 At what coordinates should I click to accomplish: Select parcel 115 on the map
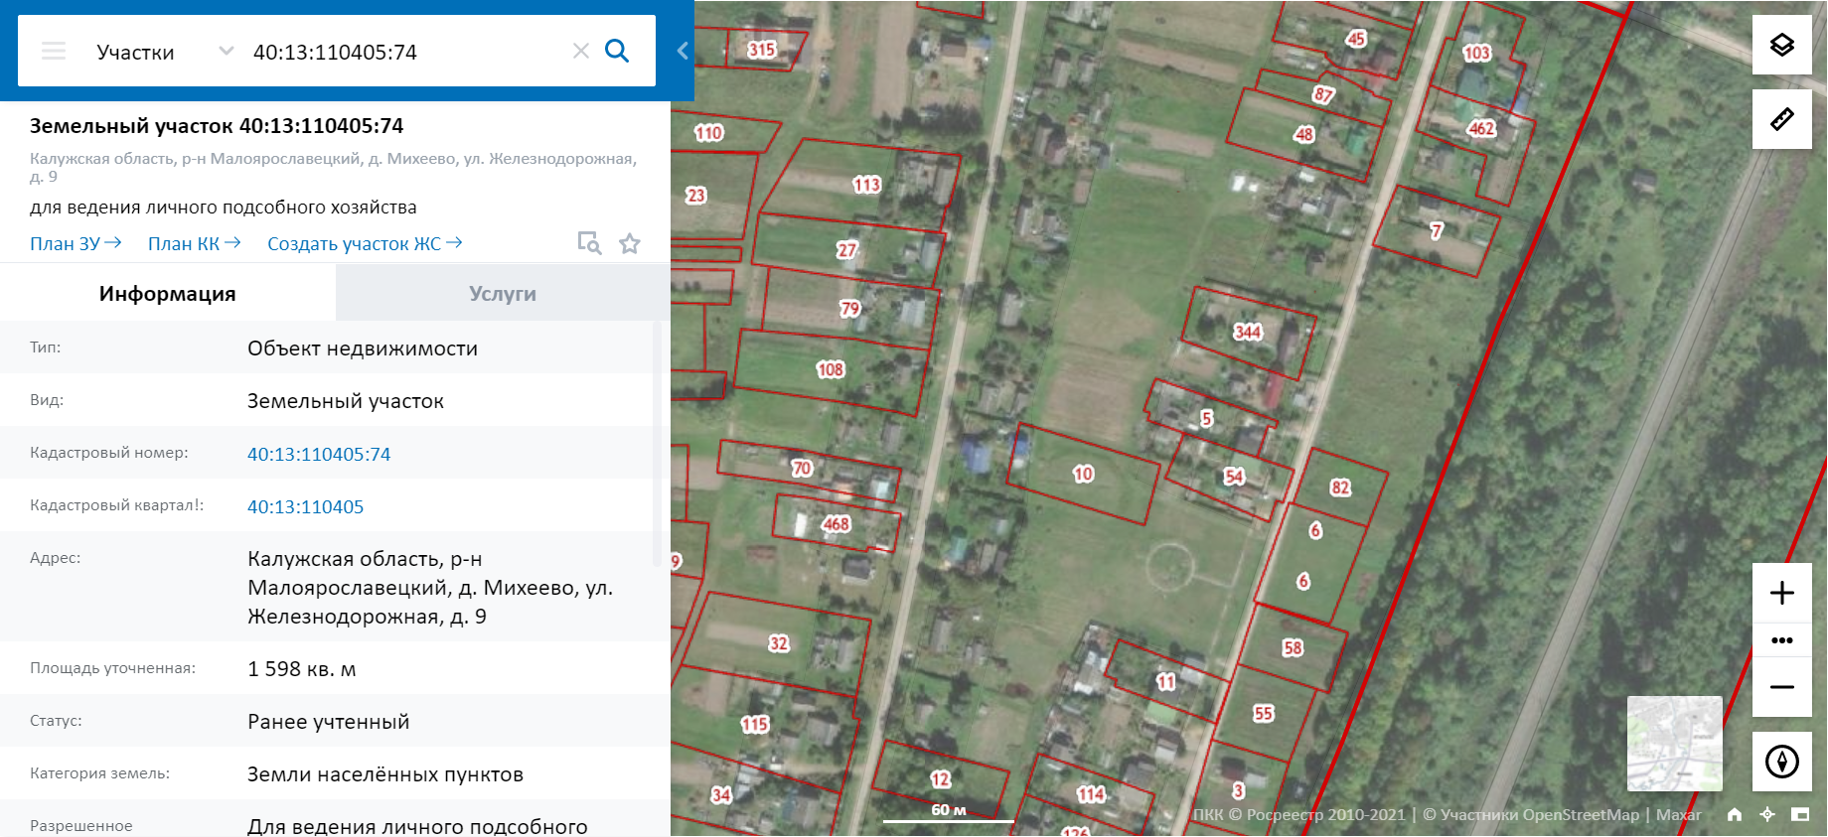(755, 725)
